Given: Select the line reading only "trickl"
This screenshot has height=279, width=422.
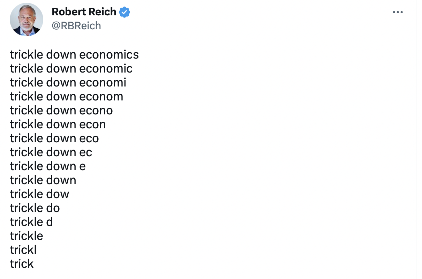Looking at the screenshot, I should pyautogui.click(x=23, y=250).
